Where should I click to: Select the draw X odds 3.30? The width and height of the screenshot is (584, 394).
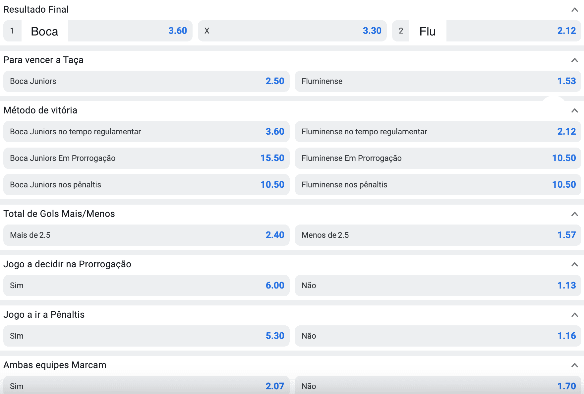click(292, 31)
